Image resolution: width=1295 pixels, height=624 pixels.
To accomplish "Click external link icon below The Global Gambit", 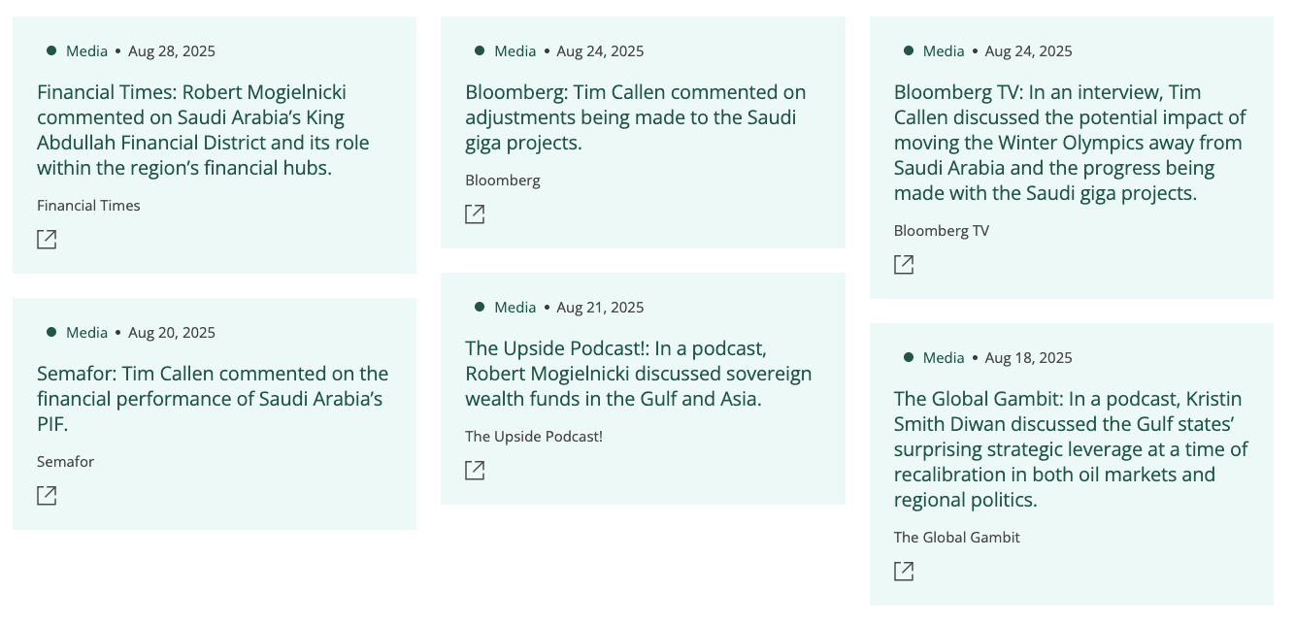I will coord(904,572).
